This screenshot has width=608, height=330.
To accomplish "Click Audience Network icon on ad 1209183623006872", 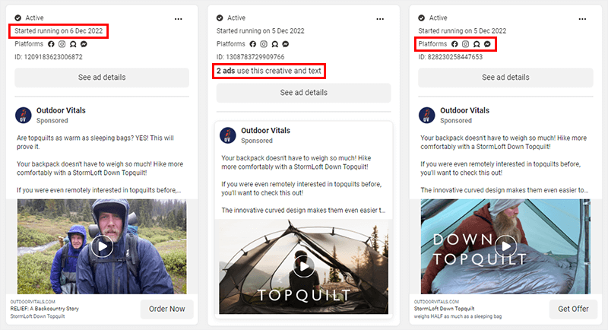I will [73, 44].
